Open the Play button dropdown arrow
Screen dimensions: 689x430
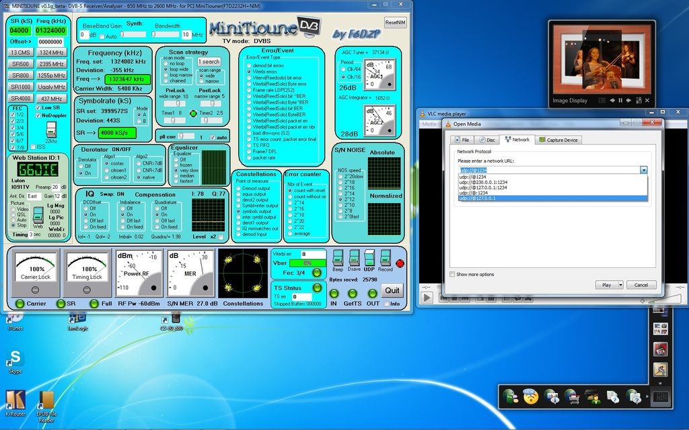coord(620,285)
